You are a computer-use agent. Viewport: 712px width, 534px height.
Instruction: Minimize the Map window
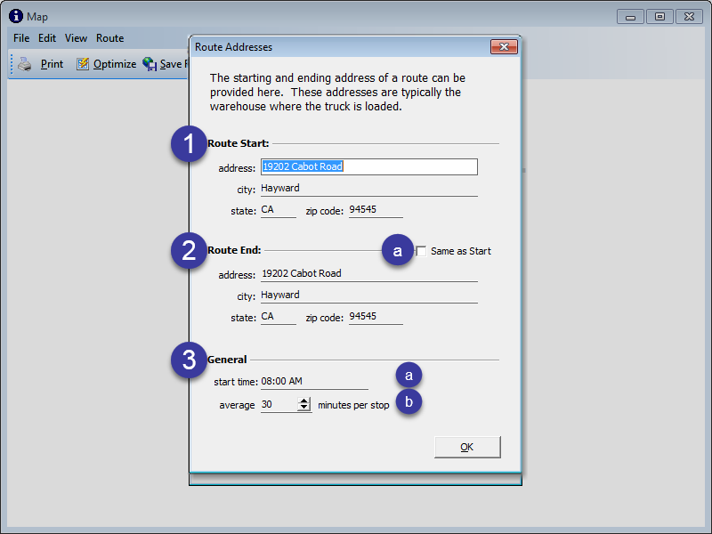tap(630, 17)
